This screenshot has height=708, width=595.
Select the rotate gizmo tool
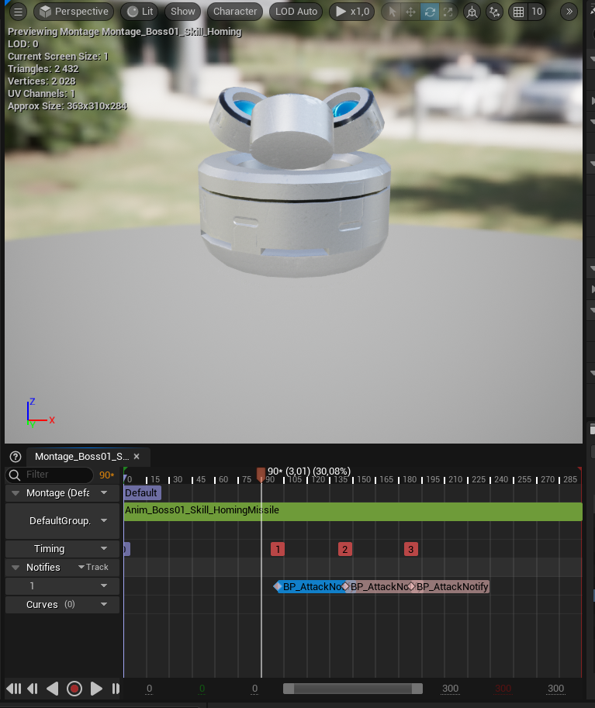[429, 12]
